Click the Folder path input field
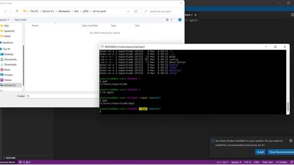Image resolution: width=294 pixels, height=165 pixels. pos(62,96)
